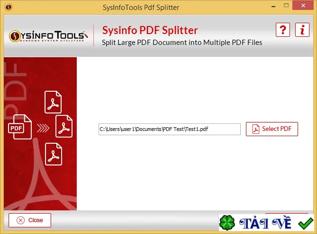Click the Close button at bottom left
Viewport: 317px width, 234px height.
30,220
